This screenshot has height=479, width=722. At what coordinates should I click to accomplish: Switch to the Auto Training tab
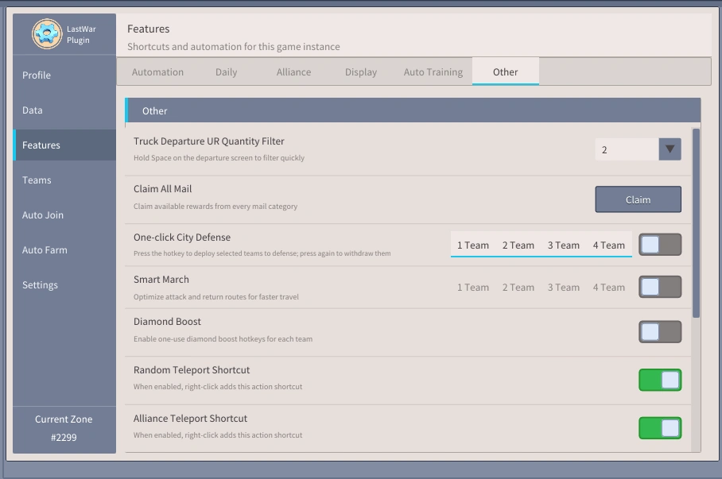[x=433, y=71]
